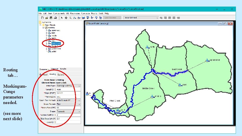The width and height of the screenshot is (242, 136).
Task: Click the outlet sink icon on map
Action: click(87, 93)
